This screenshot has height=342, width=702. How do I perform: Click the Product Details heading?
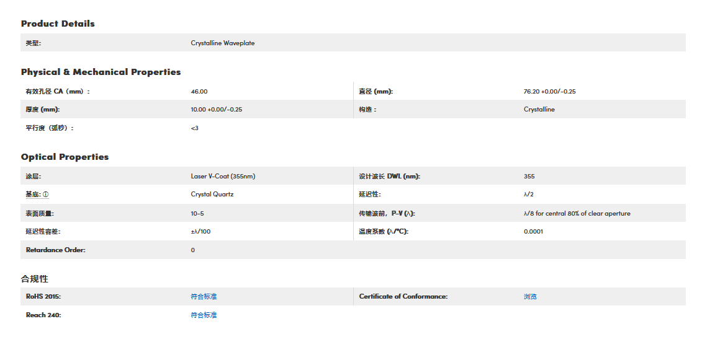[x=58, y=24]
